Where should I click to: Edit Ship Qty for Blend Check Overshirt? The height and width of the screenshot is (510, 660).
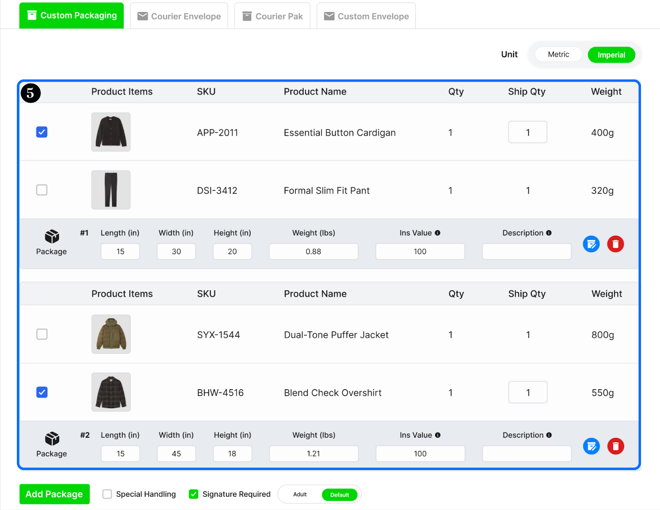pyautogui.click(x=528, y=392)
